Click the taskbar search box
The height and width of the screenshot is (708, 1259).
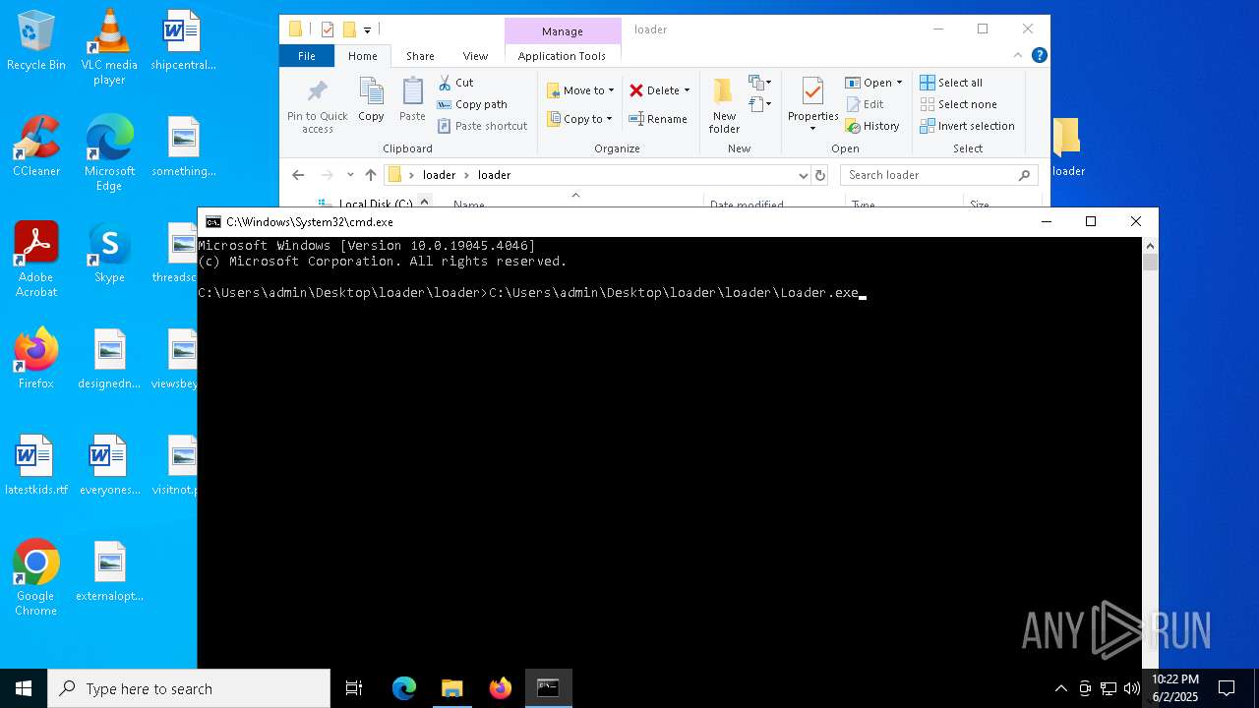(x=189, y=688)
